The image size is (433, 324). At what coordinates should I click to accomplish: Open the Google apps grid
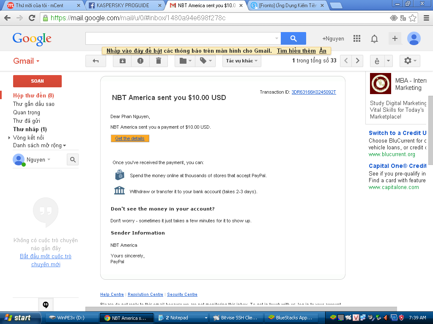[x=357, y=38]
